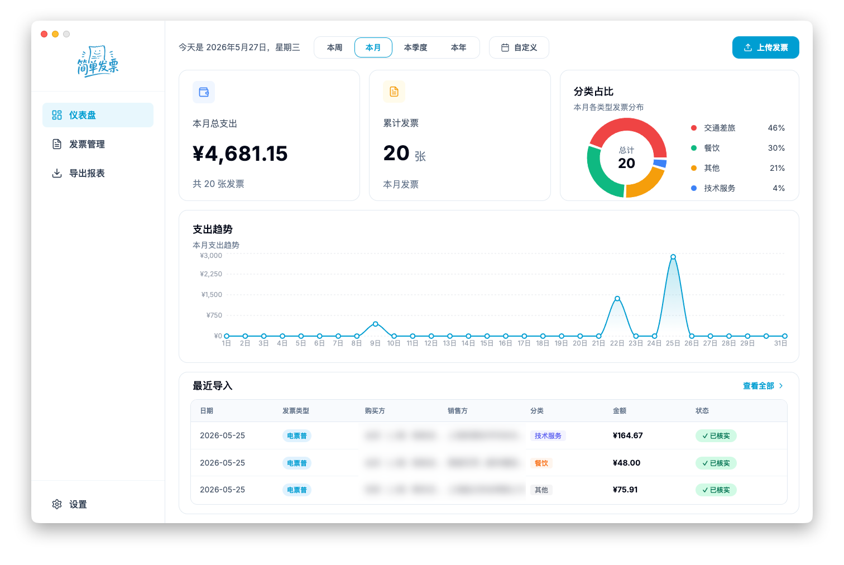The width and height of the screenshot is (844, 565).
Task: Click the ¥164.67 amount cell
Action: (x=628, y=435)
